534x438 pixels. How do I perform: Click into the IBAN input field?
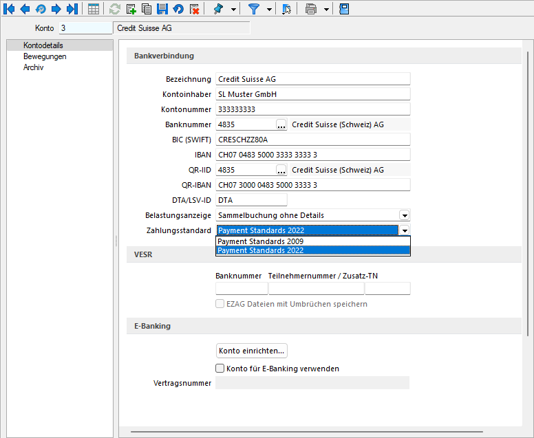(x=312, y=155)
